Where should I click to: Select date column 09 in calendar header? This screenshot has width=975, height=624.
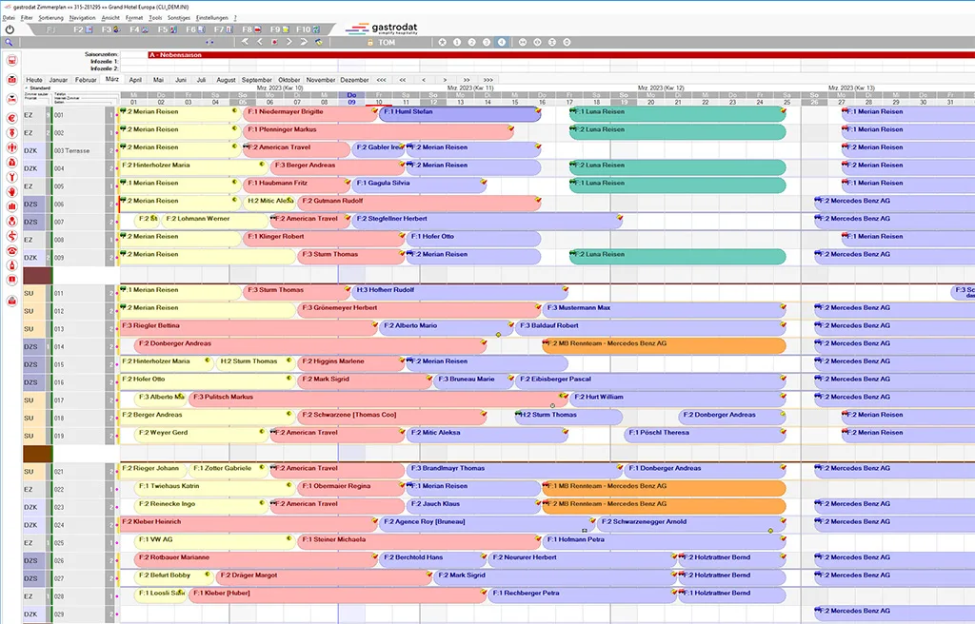(x=351, y=99)
